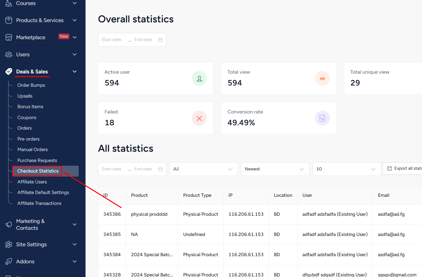Image resolution: width=422 pixels, height=277 pixels.
Task: Open Affiliate Default Settings submenu item
Action: pos(43,192)
